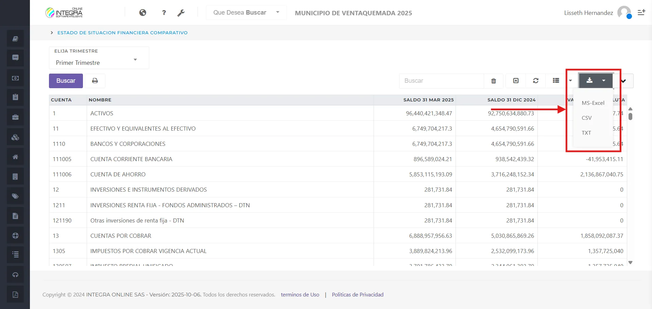
Task: Choose CSV from export menu
Action: [586, 118]
